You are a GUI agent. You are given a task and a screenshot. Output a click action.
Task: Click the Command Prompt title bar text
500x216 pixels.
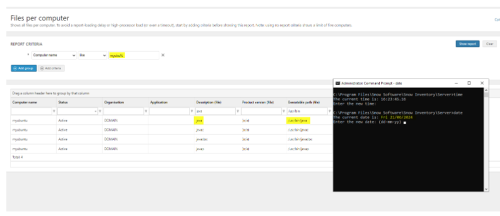point(371,83)
